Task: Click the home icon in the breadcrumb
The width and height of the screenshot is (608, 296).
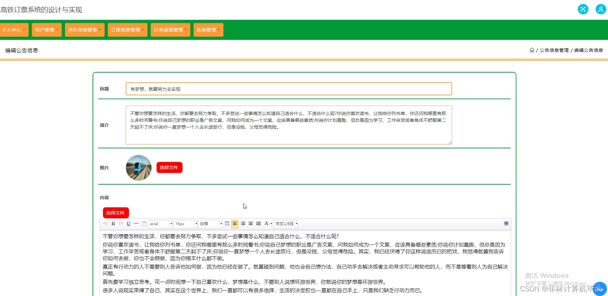Action: [x=532, y=50]
